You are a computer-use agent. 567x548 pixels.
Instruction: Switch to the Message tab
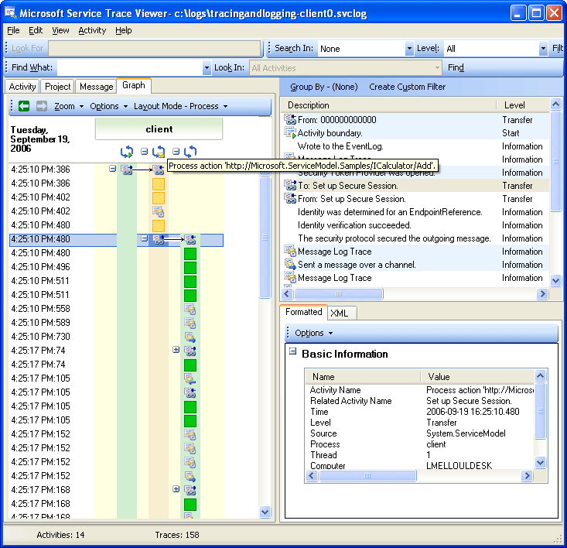point(96,87)
